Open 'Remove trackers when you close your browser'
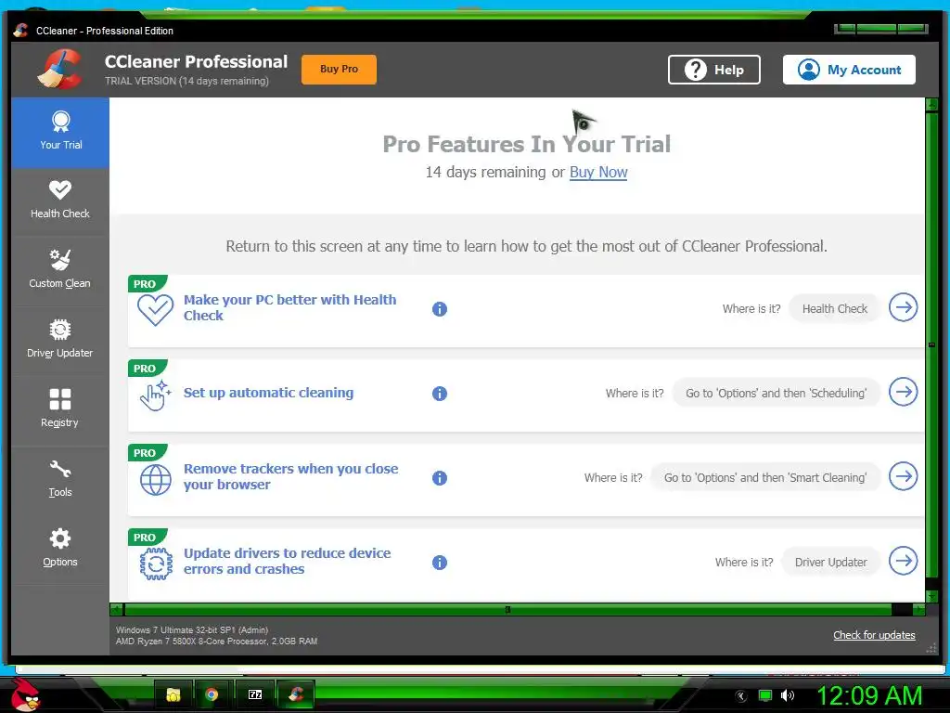Screen dimensions: 950x713 [290, 476]
